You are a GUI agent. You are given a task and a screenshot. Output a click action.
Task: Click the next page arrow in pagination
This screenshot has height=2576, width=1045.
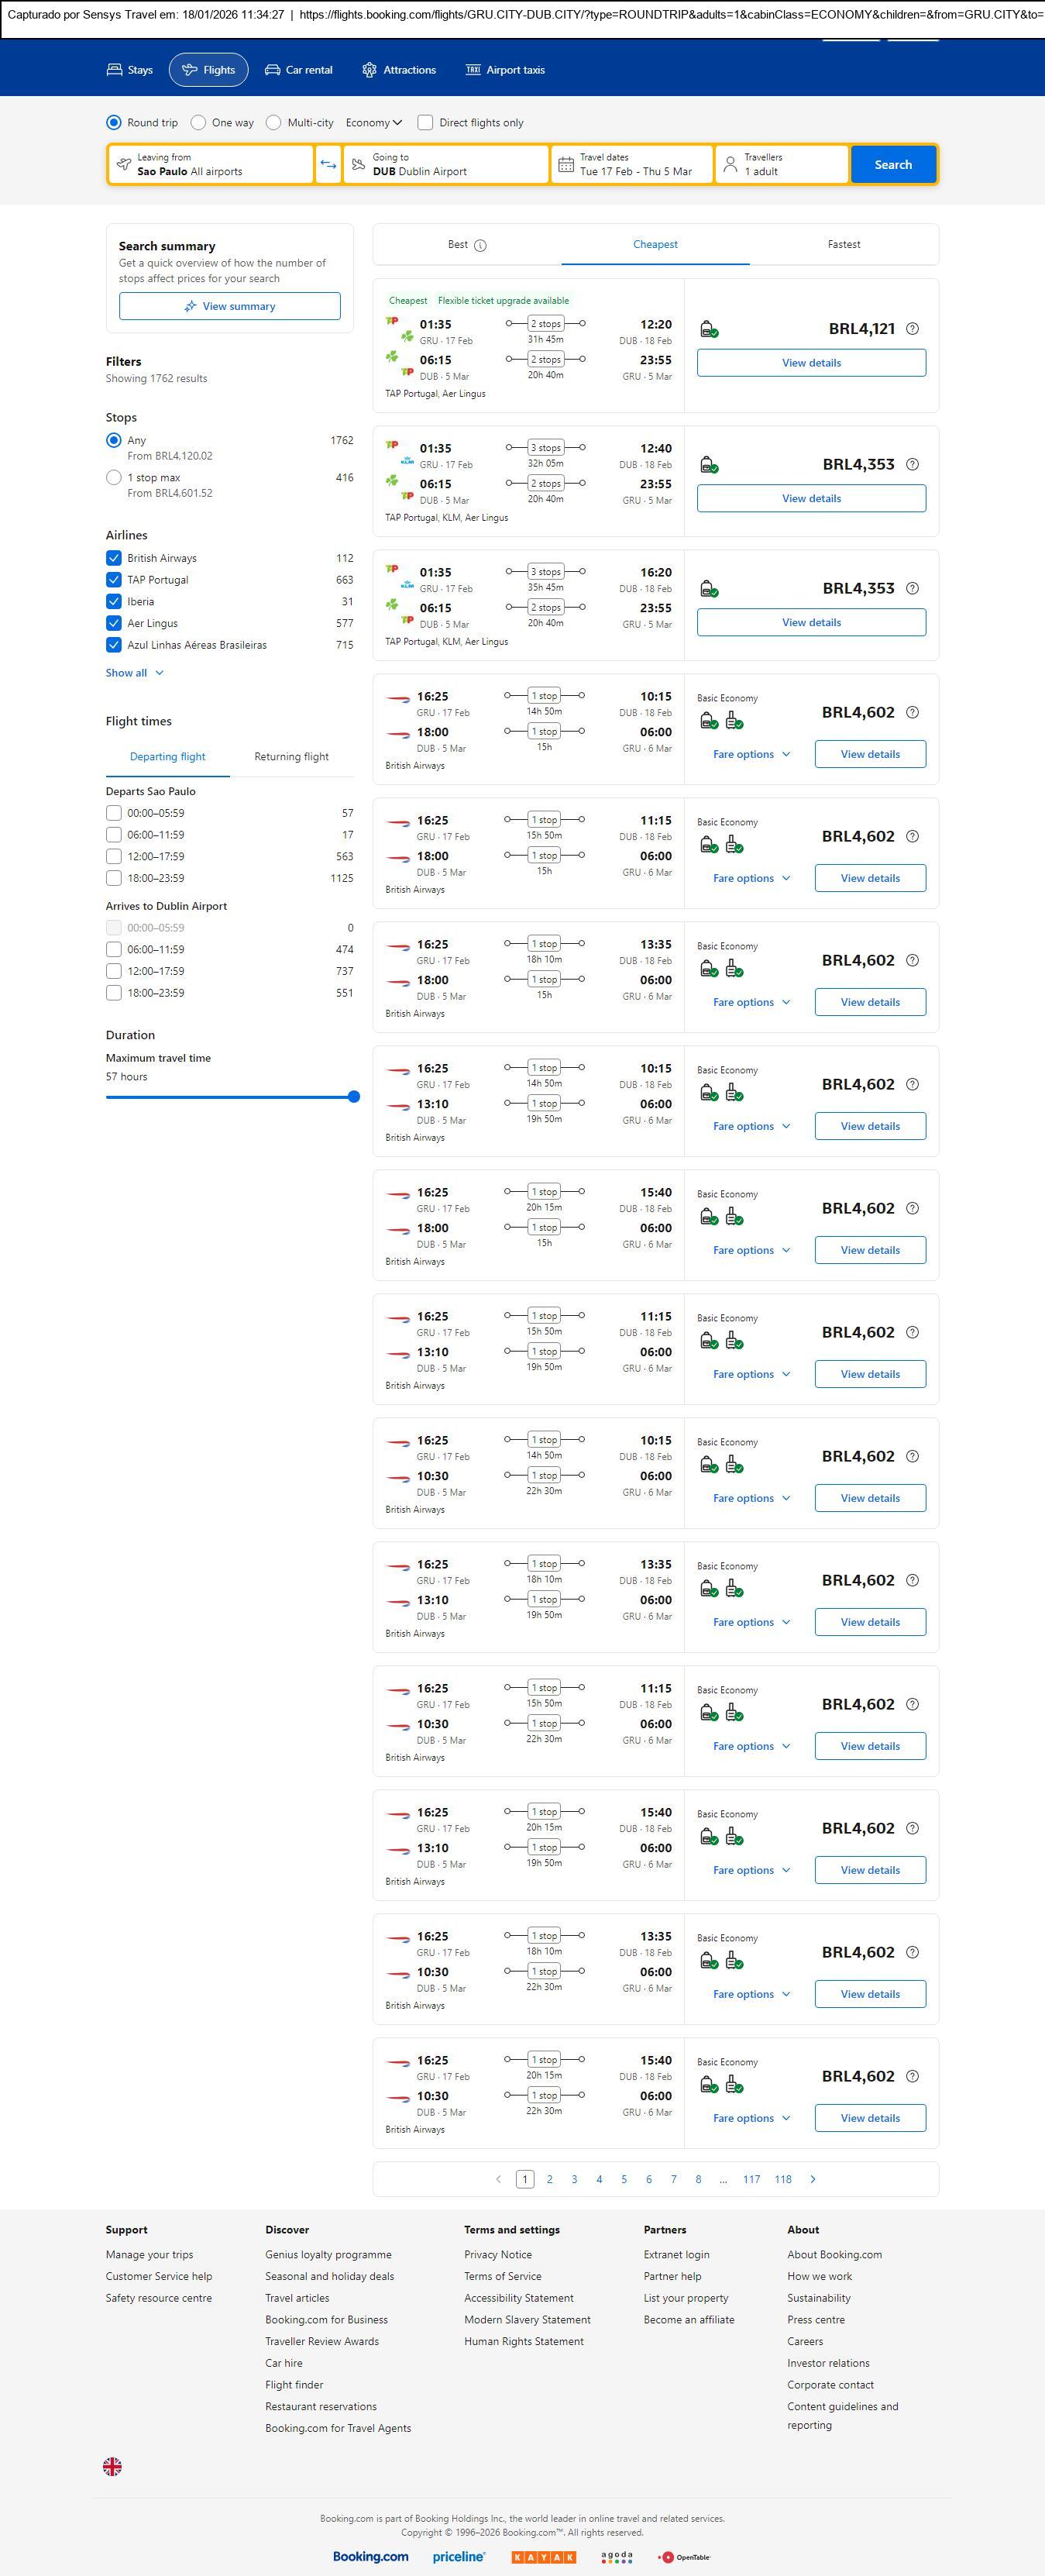pyautogui.click(x=812, y=2178)
